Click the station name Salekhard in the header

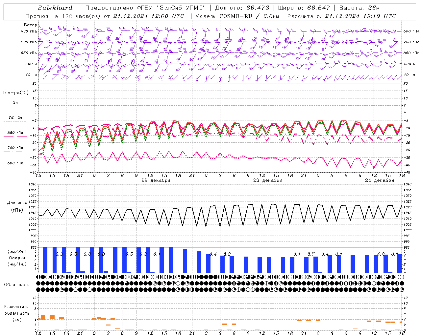55,8
